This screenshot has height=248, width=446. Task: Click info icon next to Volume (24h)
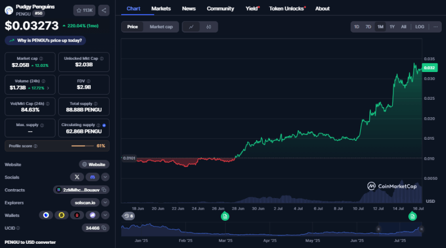pyautogui.click(x=43, y=81)
